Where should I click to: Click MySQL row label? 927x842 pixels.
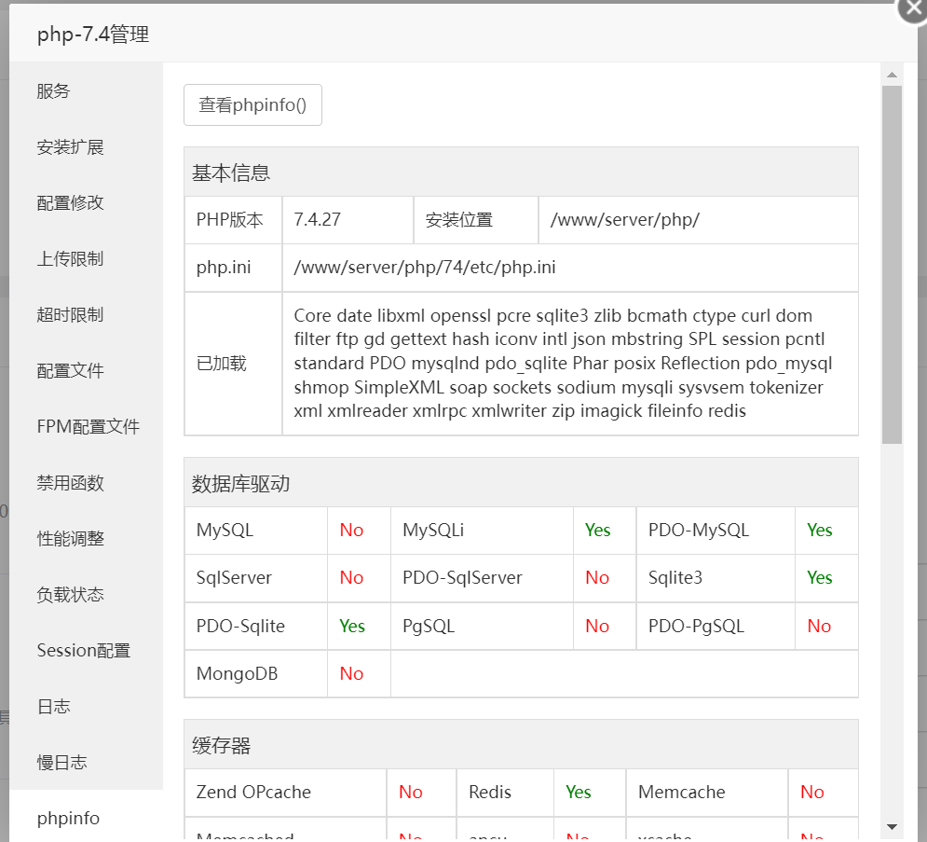[x=225, y=530]
